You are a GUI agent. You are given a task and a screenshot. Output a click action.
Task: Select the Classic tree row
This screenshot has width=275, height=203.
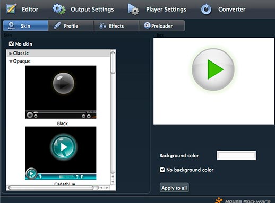coord(58,53)
